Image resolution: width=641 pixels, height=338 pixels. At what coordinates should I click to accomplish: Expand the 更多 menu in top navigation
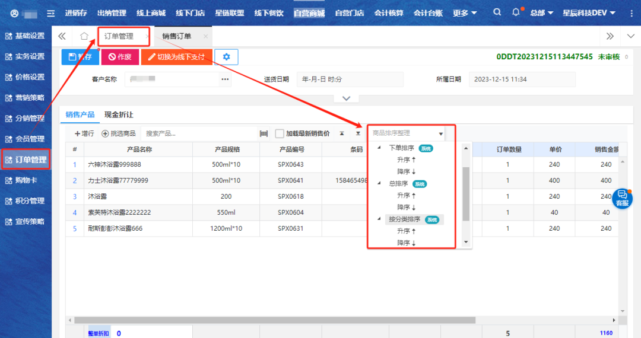click(464, 13)
